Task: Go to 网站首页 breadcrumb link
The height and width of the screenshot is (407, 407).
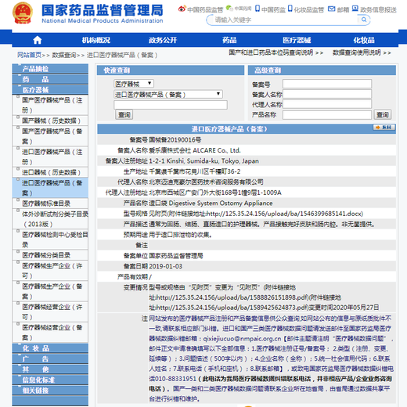Action: tap(29, 55)
